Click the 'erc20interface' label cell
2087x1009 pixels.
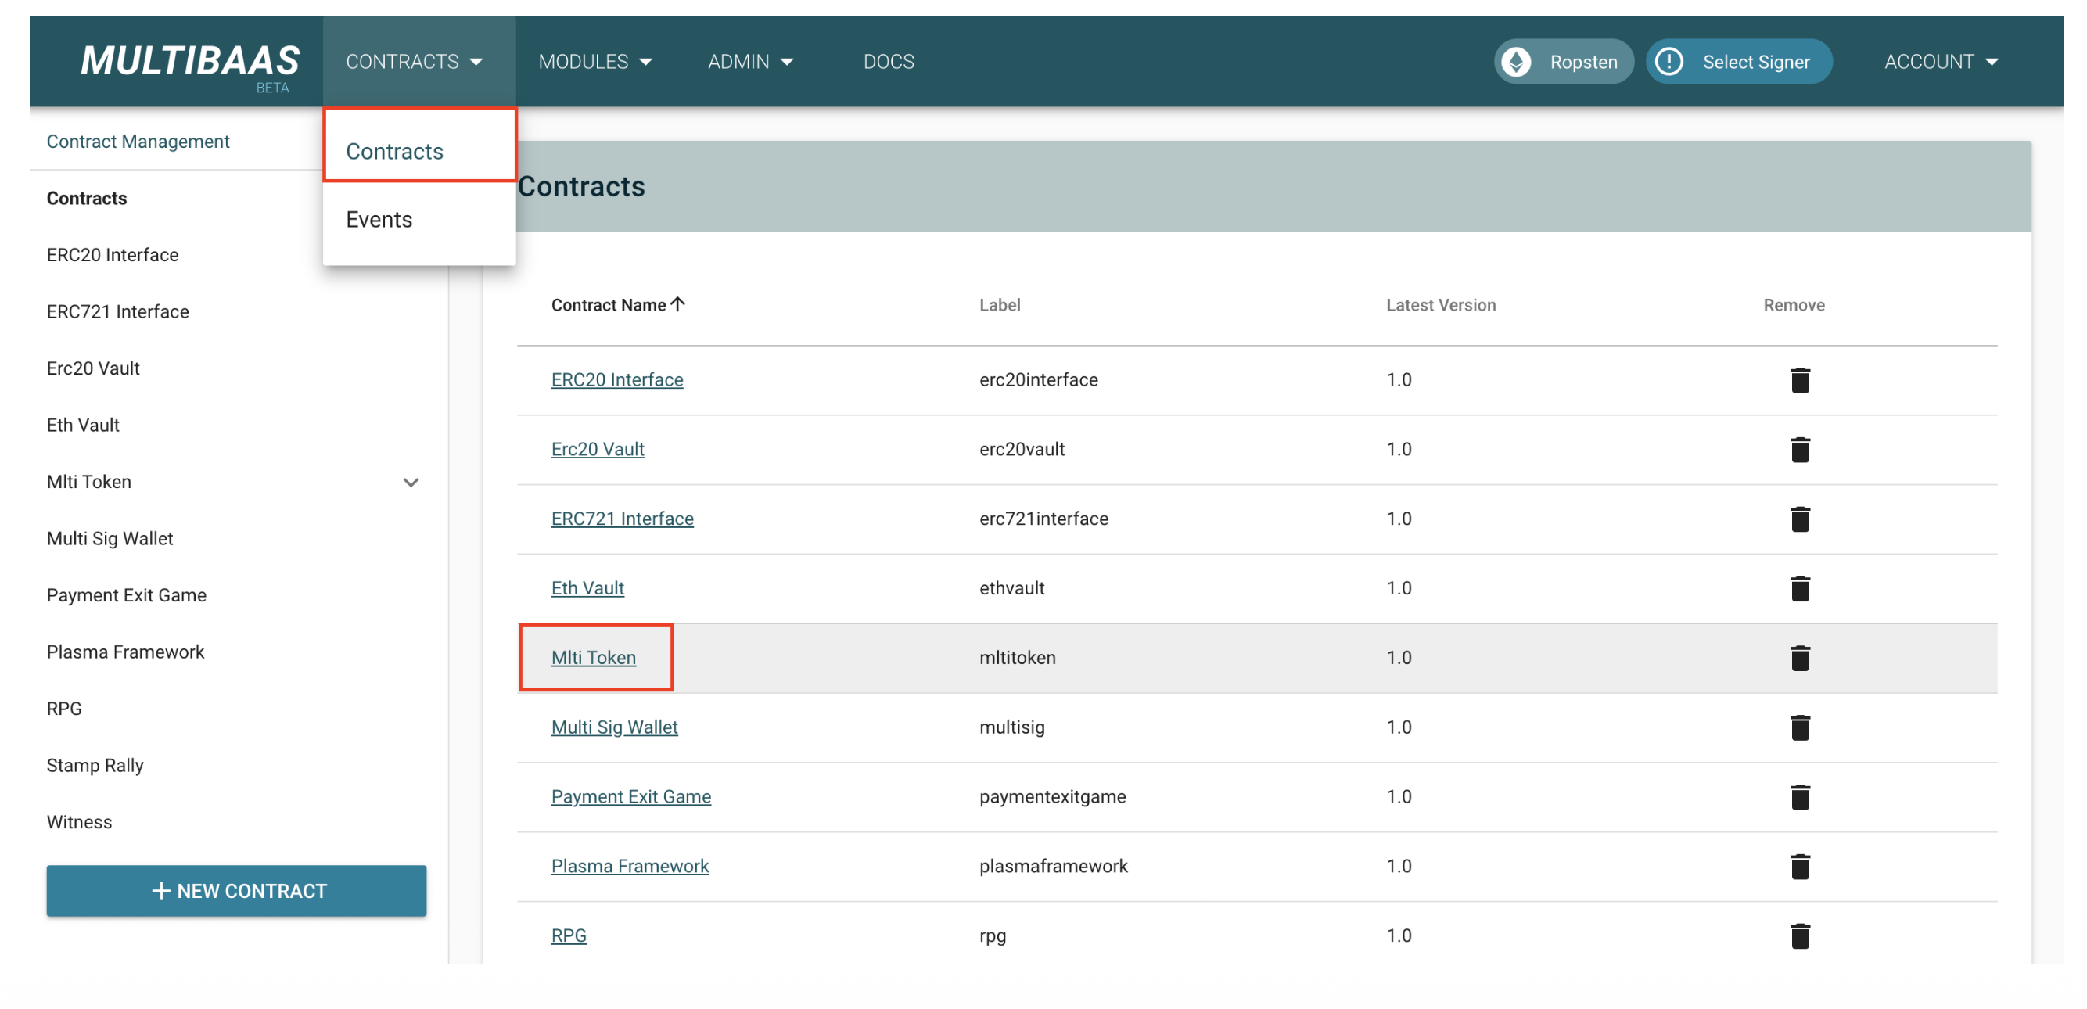point(1039,380)
